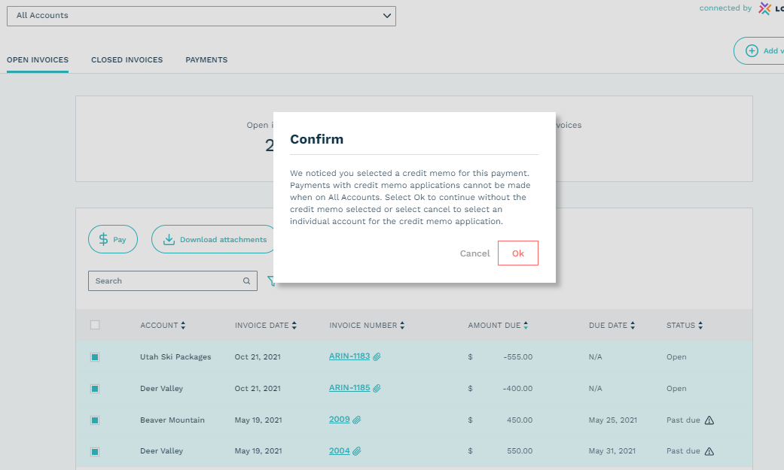Click the plus icon in the Add button
The image size is (784, 470).
tap(751, 51)
